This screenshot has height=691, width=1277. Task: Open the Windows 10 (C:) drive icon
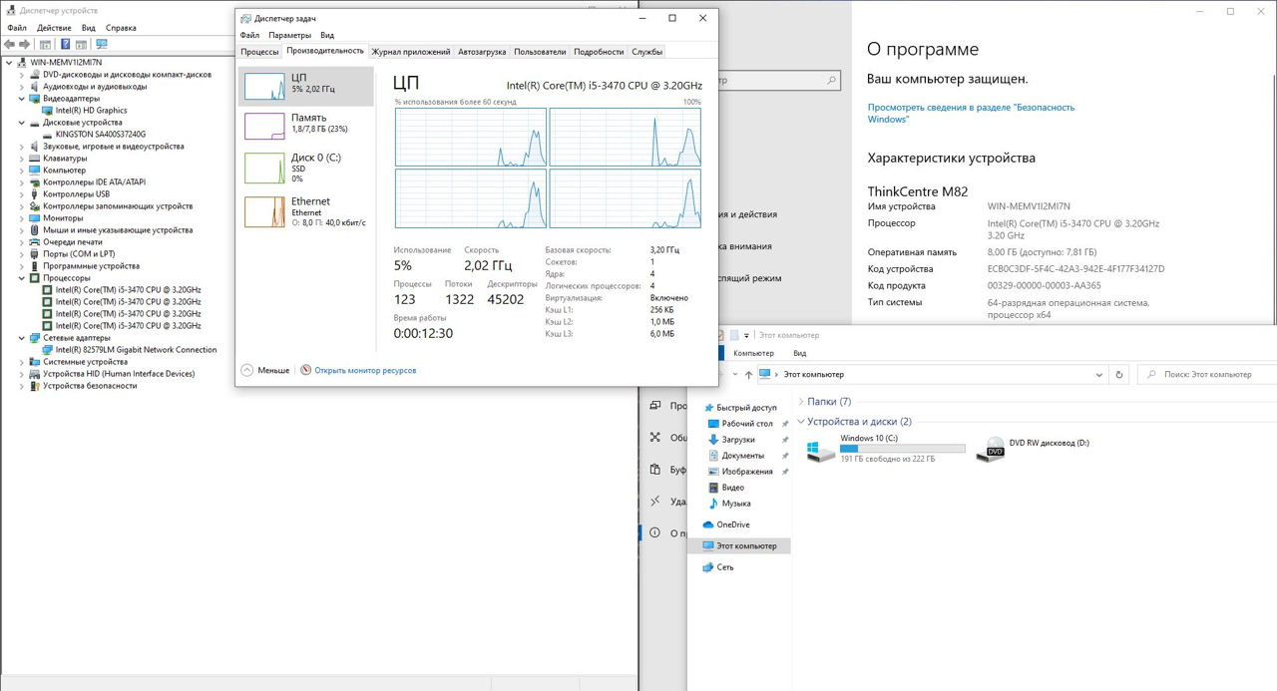(821, 450)
